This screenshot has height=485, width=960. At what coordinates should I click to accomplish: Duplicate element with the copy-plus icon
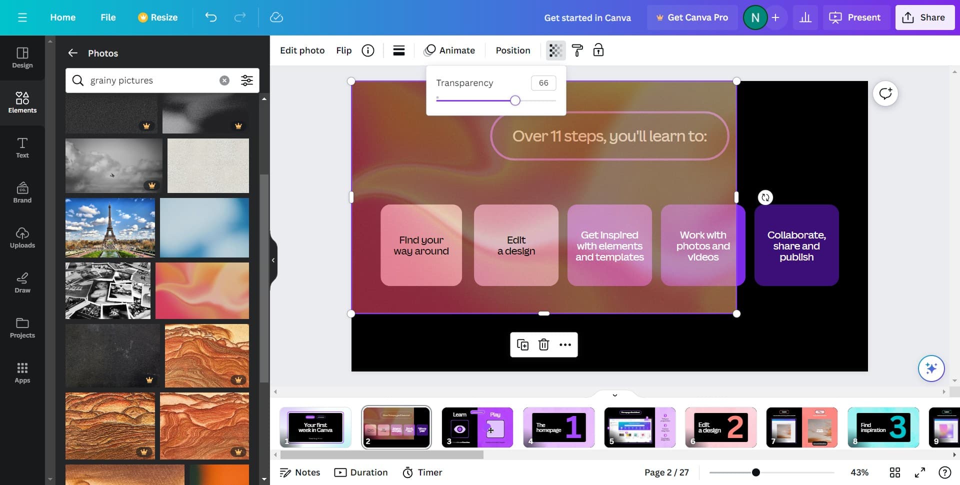522,344
